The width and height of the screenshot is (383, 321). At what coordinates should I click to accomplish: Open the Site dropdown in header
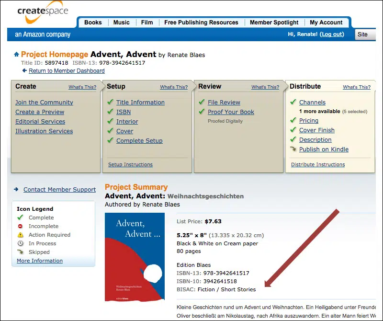click(x=365, y=34)
